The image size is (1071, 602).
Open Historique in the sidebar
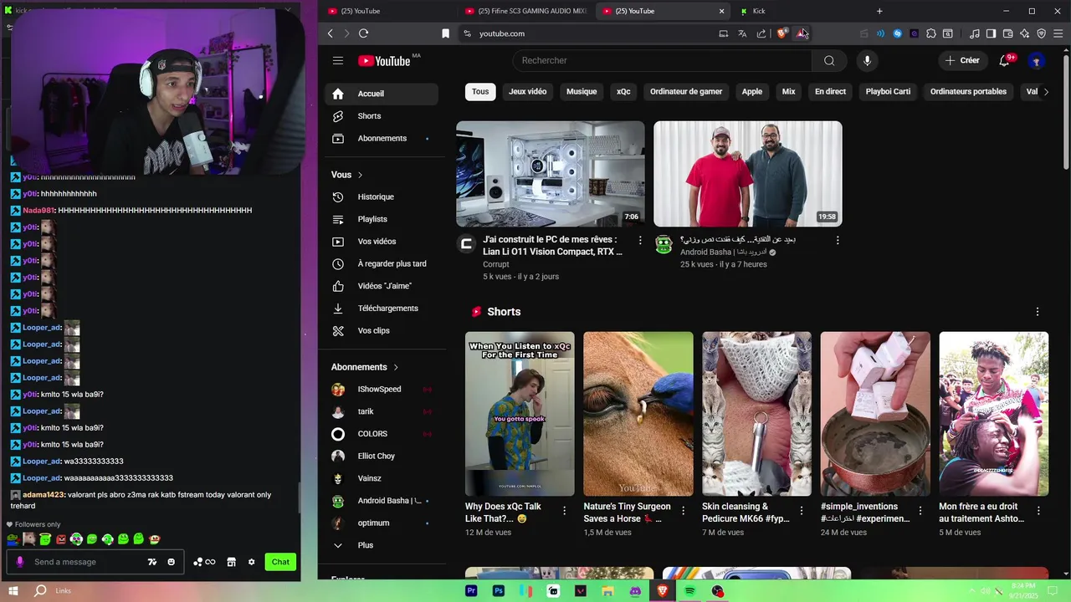381,197
